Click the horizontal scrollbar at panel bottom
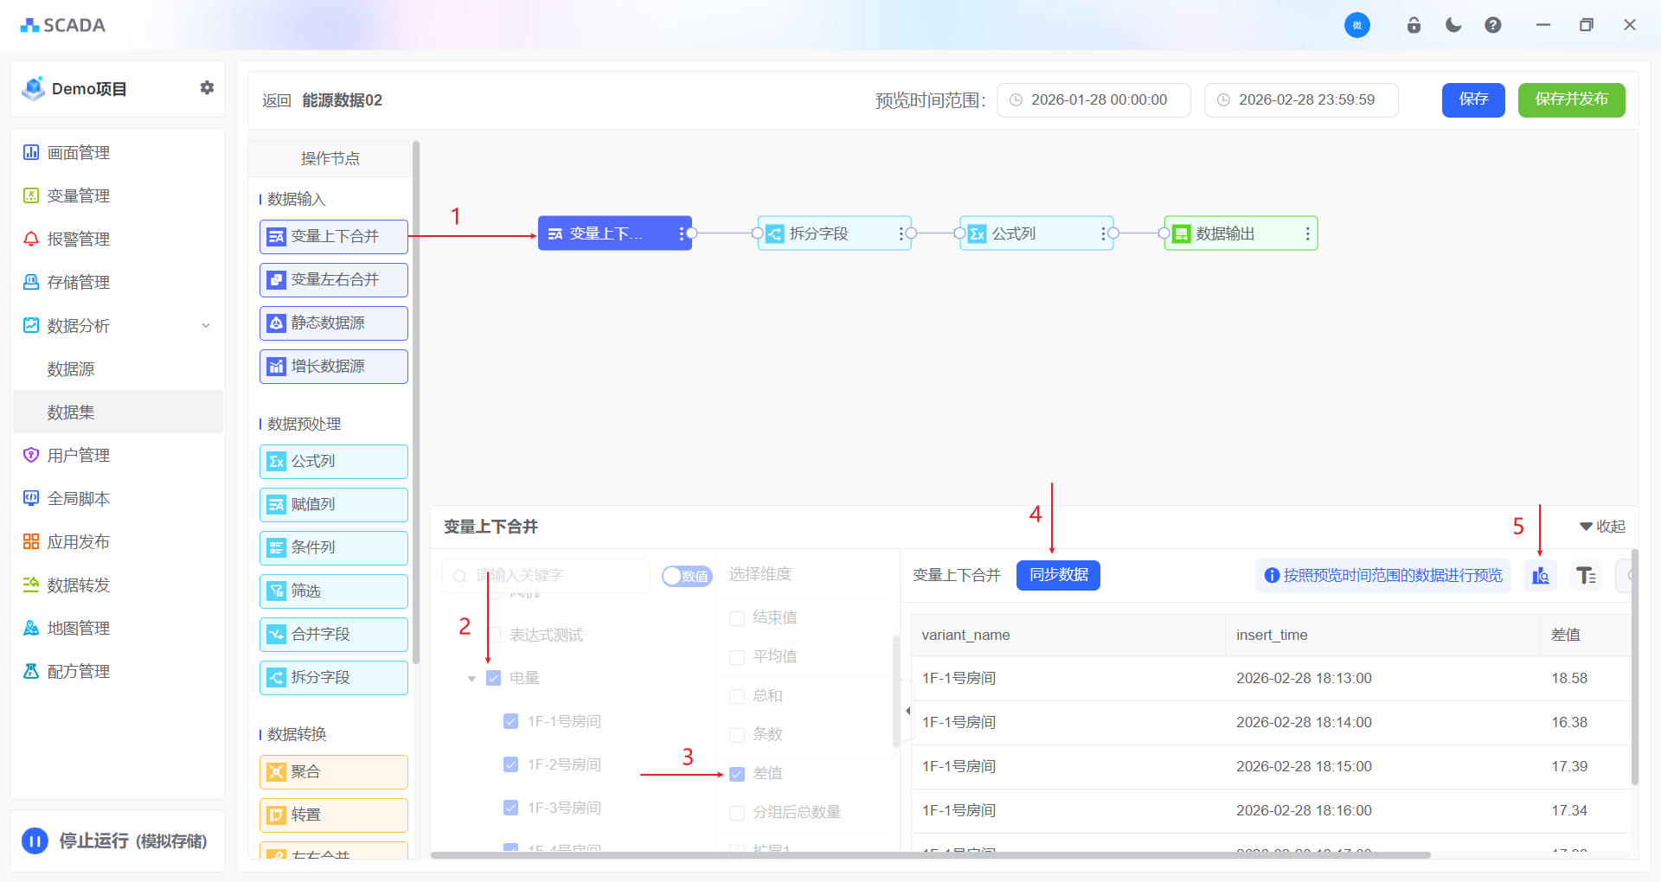 pos(930,855)
